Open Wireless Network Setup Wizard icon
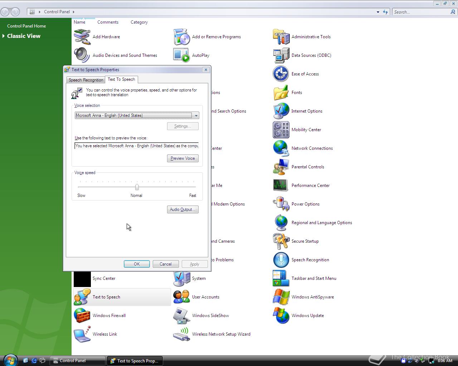 coord(181,334)
